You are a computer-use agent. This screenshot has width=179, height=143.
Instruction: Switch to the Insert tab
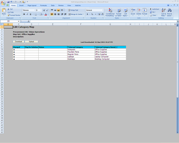(21, 5)
